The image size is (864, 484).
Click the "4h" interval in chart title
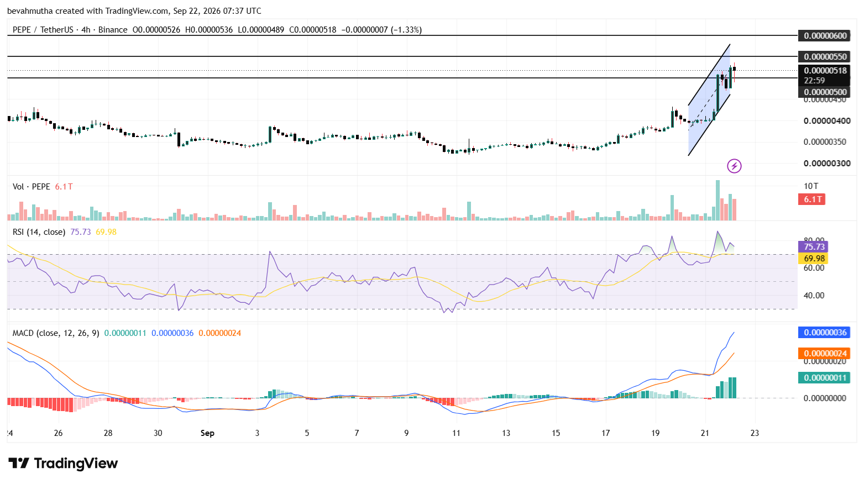[x=86, y=30]
